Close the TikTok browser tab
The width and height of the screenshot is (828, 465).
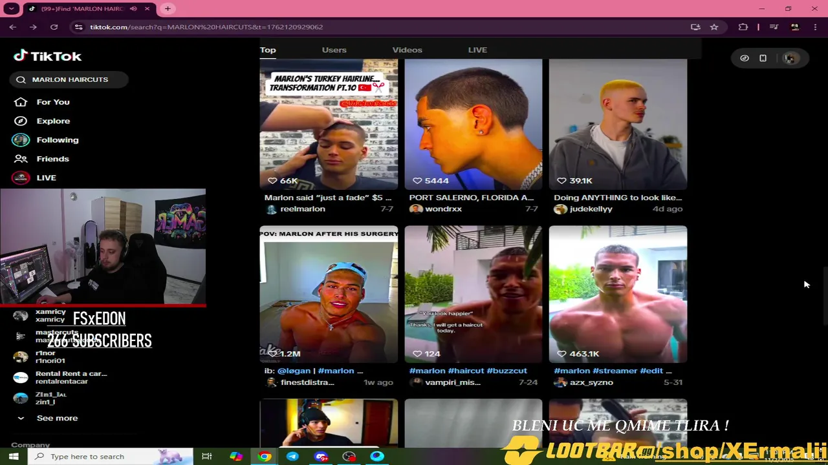pos(147,9)
